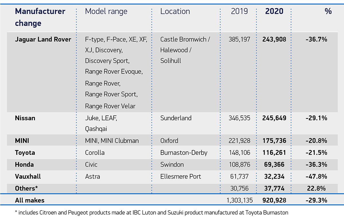Click the Model range column header

106,11
